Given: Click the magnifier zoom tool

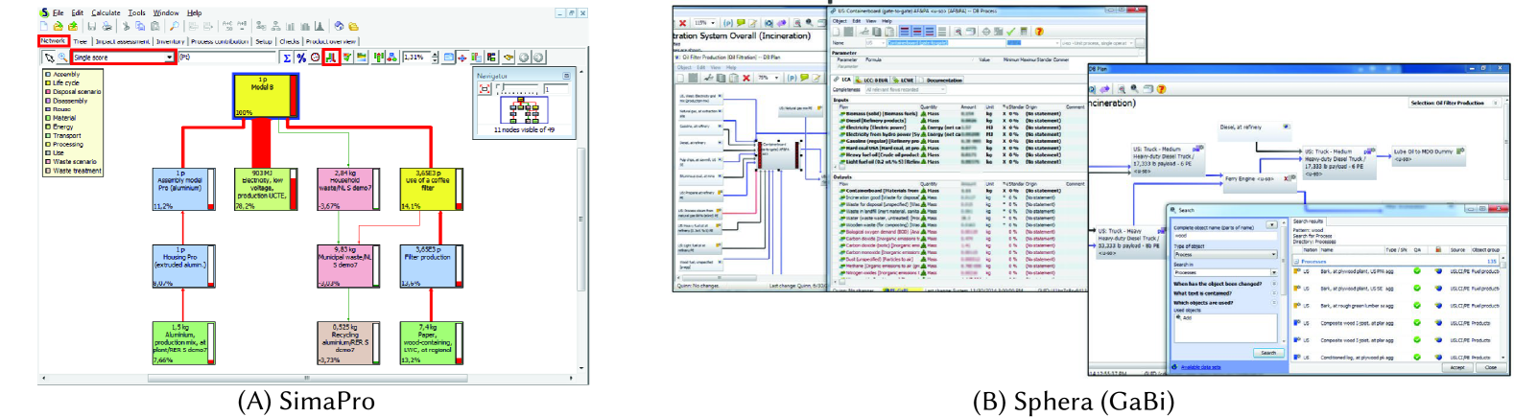Looking at the screenshot, I should 61,58.
